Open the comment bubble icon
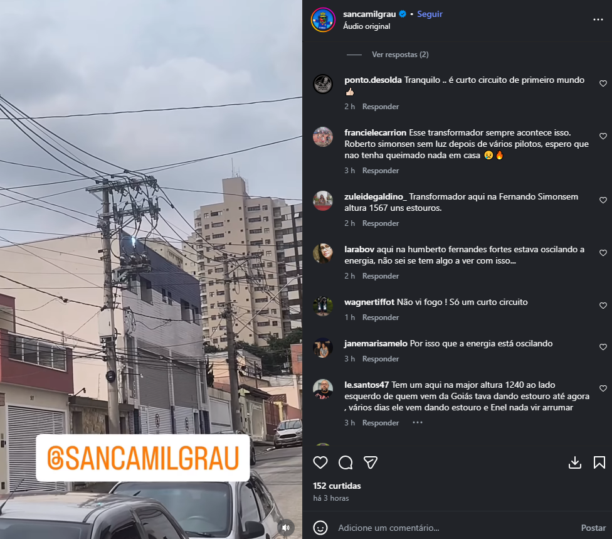The height and width of the screenshot is (539, 612). (x=346, y=462)
